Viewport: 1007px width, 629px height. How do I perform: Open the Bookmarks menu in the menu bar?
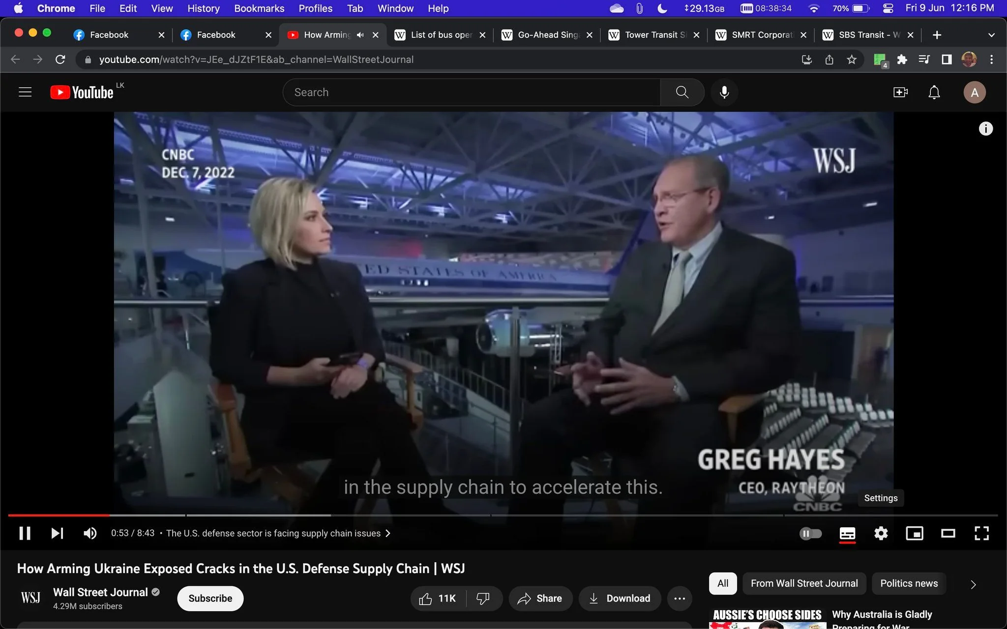point(259,8)
